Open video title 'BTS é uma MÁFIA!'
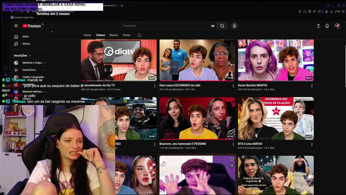Viewport: 346px width, 195px height. click(x=250, y=144)
